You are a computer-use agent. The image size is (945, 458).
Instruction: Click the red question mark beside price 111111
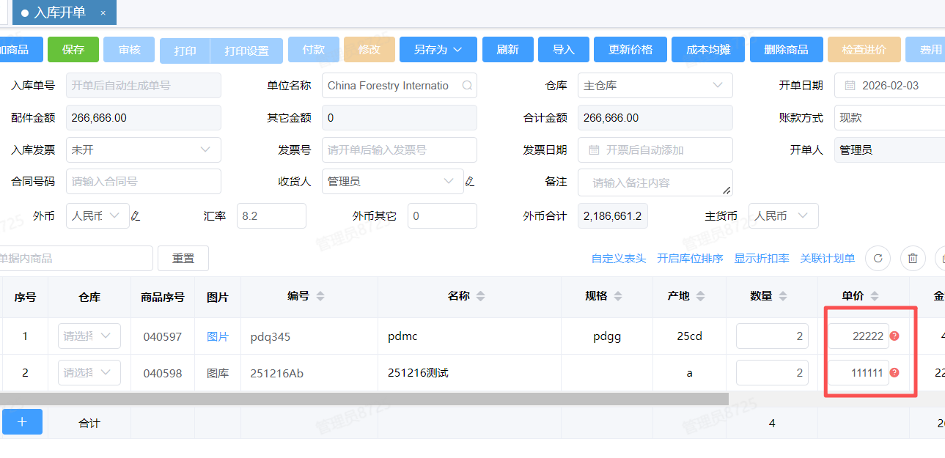(x=894, y=372)
